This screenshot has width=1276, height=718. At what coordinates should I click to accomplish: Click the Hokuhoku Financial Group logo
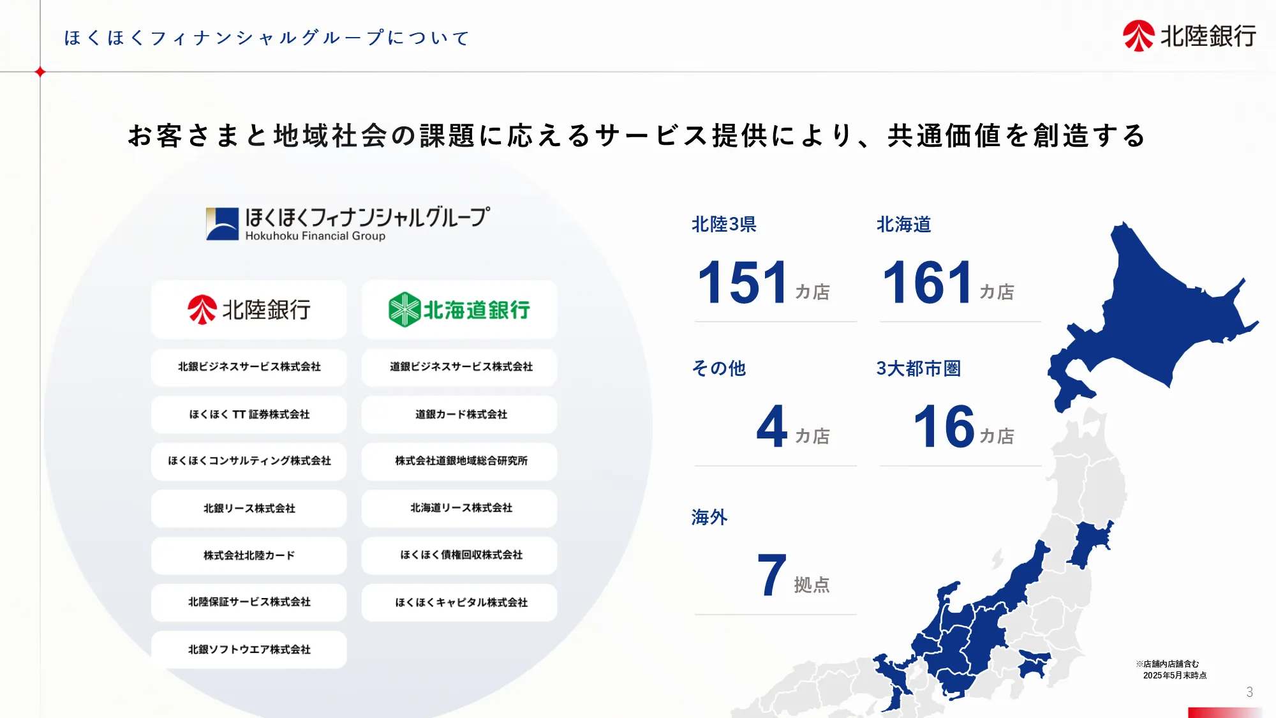tap(348, 223)
